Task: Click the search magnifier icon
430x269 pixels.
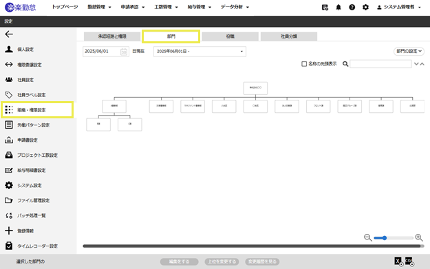Action: coord(345,64)
